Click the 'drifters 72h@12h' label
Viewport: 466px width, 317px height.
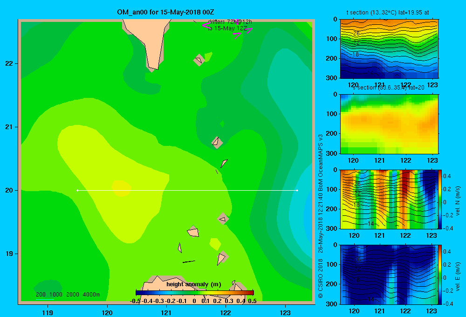[230, 22]
